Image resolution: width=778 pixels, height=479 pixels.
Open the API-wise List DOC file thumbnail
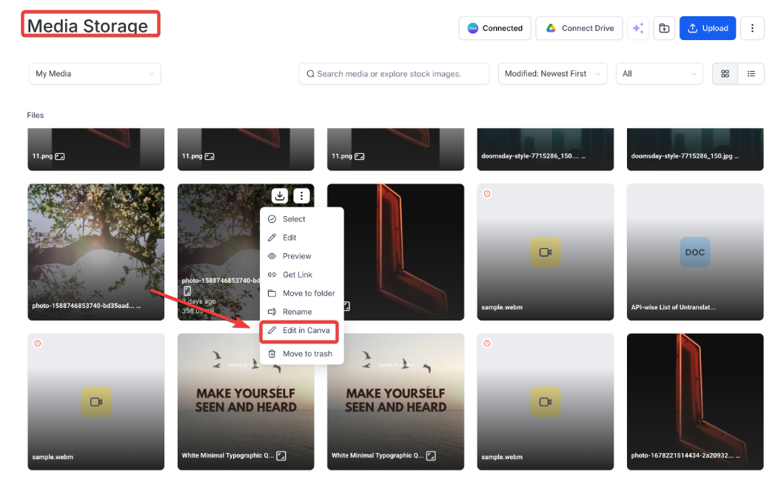(x=694, y=252)
